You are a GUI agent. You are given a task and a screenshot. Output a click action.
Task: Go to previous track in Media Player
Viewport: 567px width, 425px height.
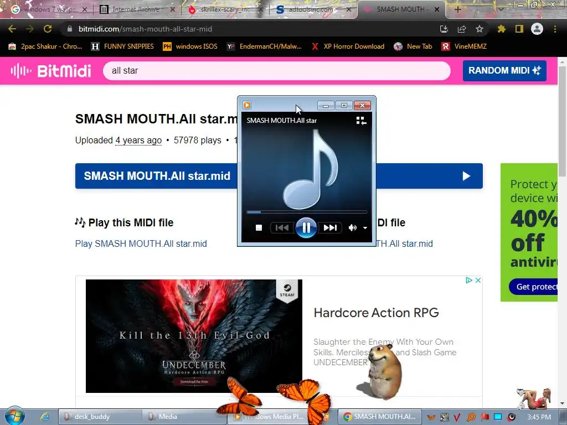[x=282, y=227]
